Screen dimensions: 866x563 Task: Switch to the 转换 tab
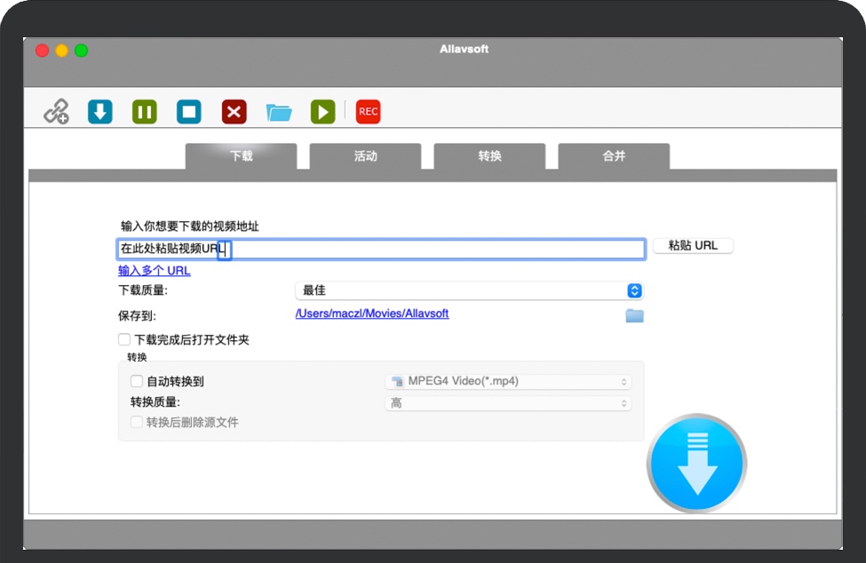tap(489, 156)
